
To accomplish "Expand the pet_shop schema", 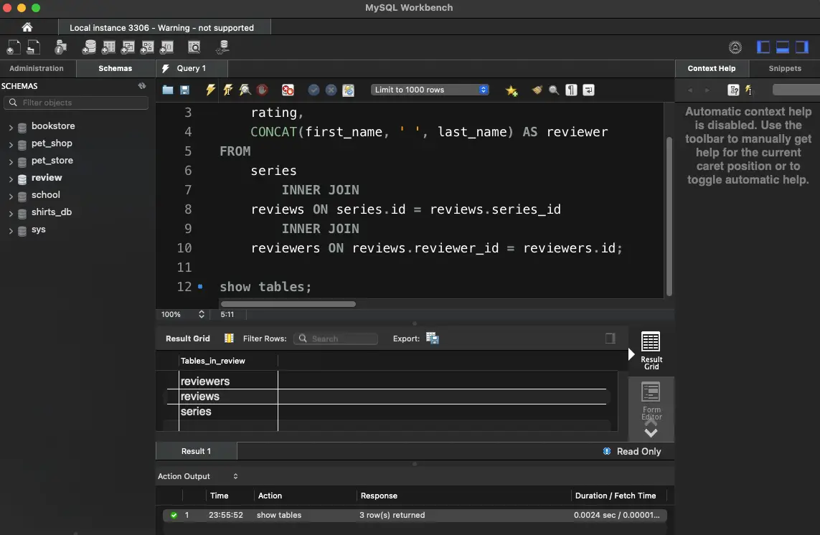I will (x=11, y=144).
